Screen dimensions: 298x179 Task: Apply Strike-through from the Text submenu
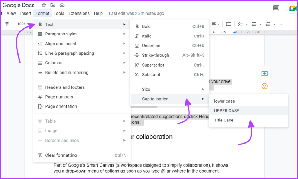(170, 55)
